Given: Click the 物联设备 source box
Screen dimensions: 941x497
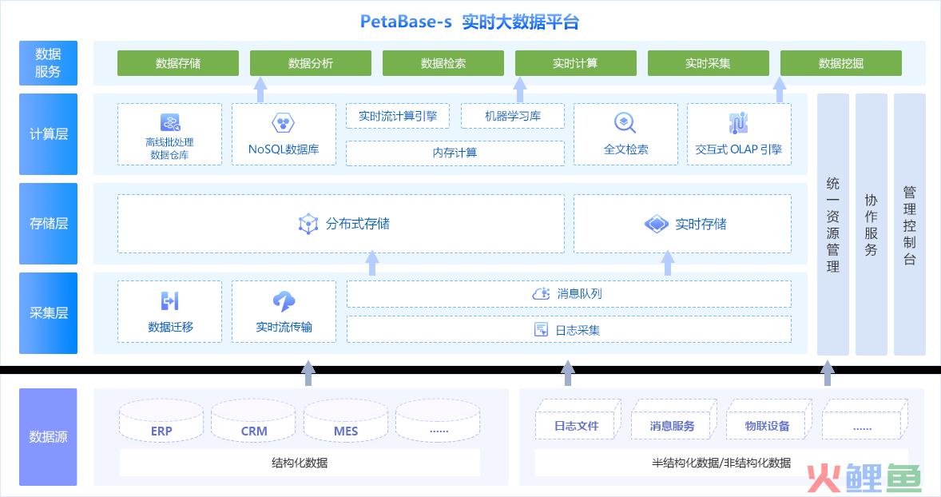Looking at the screenshot, I should pyautogui.click(x=768, y=420).
